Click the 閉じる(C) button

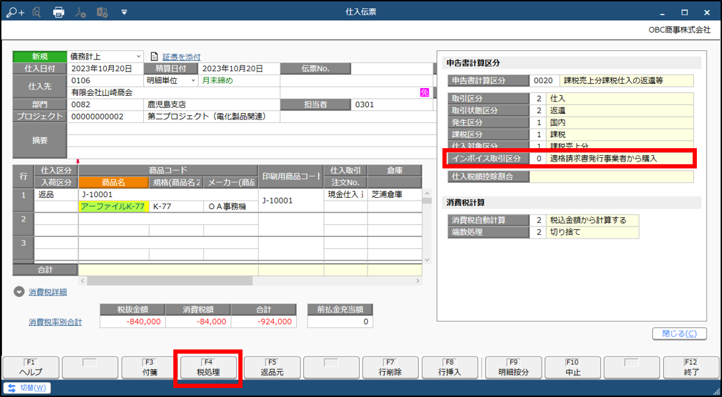[679, 333]
